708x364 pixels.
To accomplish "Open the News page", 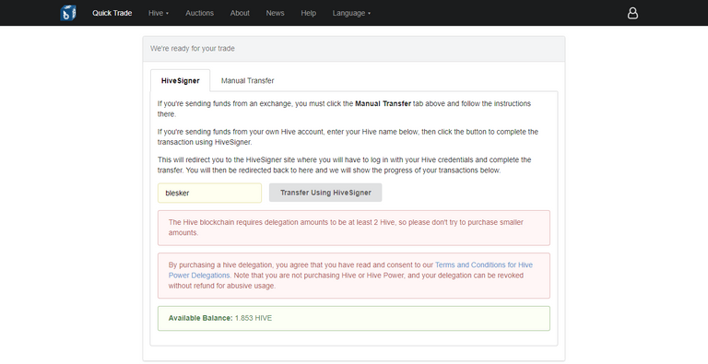I will 275,13.
